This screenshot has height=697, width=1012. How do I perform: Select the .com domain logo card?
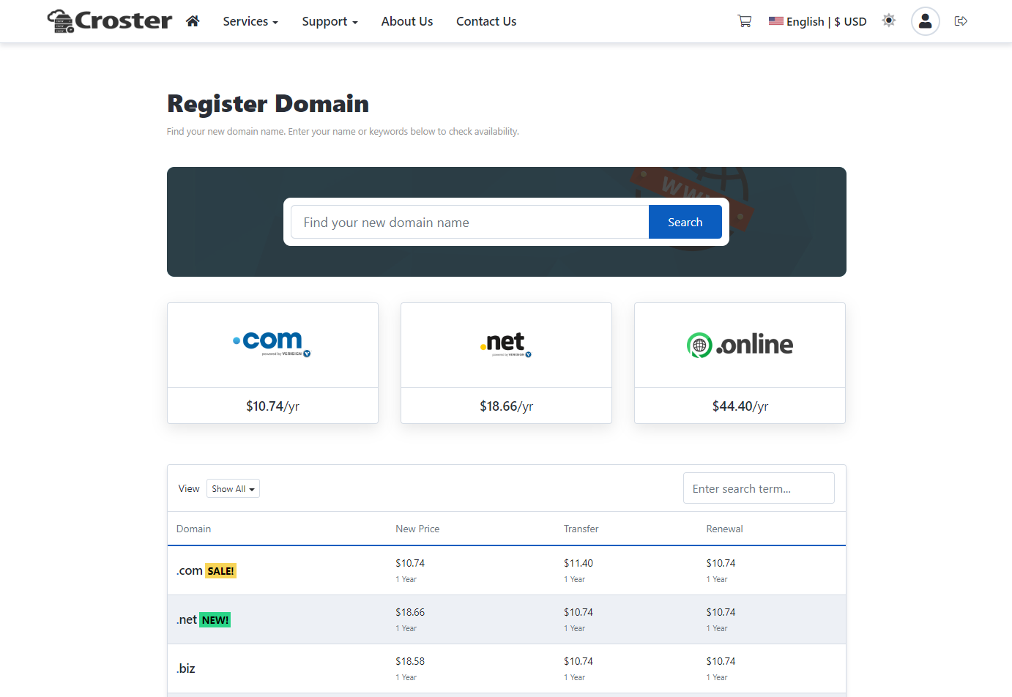tap(272, 345)
